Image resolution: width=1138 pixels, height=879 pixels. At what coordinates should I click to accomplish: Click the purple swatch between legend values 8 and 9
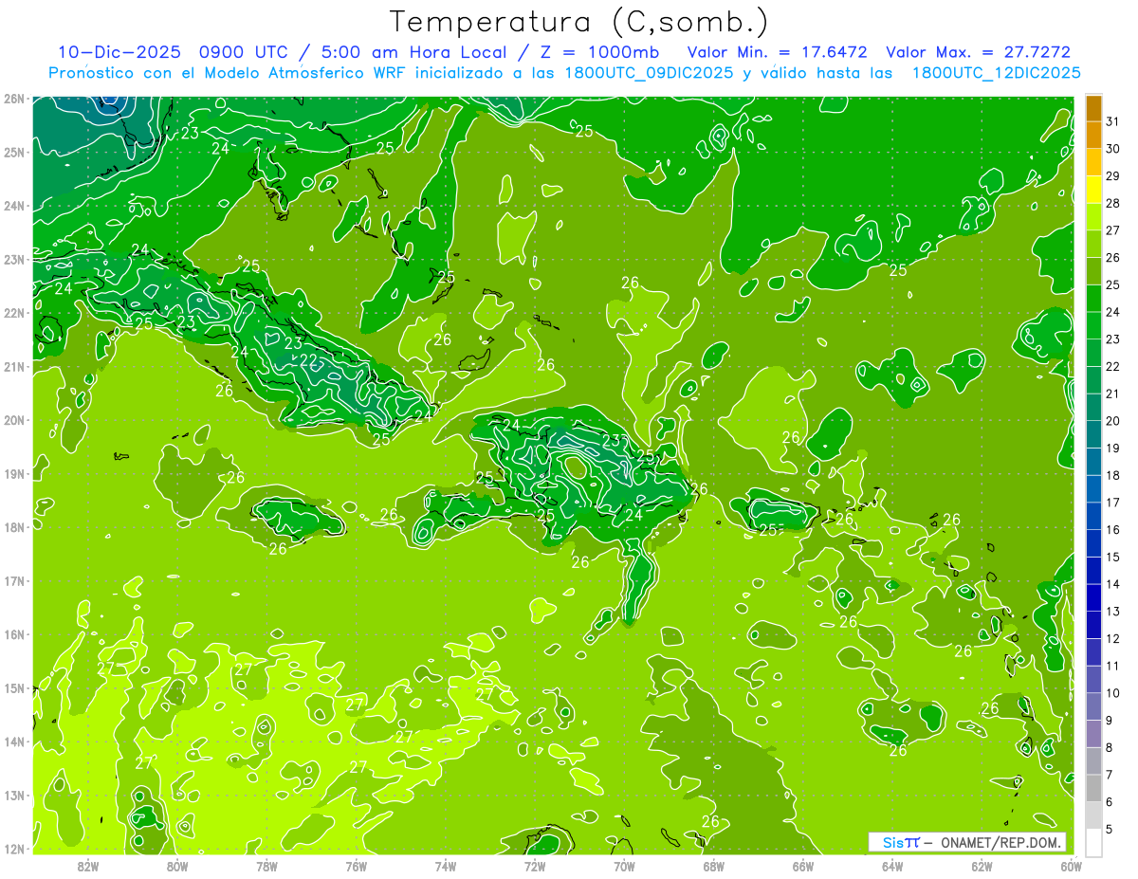[1093, 735]
